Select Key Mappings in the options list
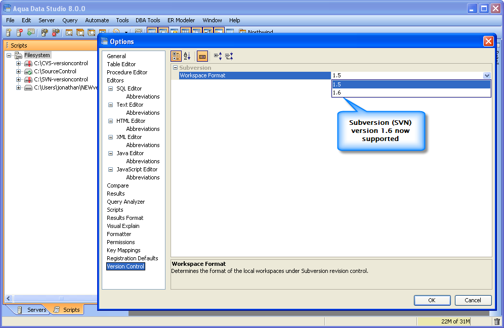 pyautogui.click(x=123, y=250)
